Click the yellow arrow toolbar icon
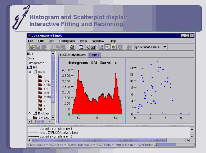Image resolution: width=206 pixels, height=153 pixels. (113, 47)
